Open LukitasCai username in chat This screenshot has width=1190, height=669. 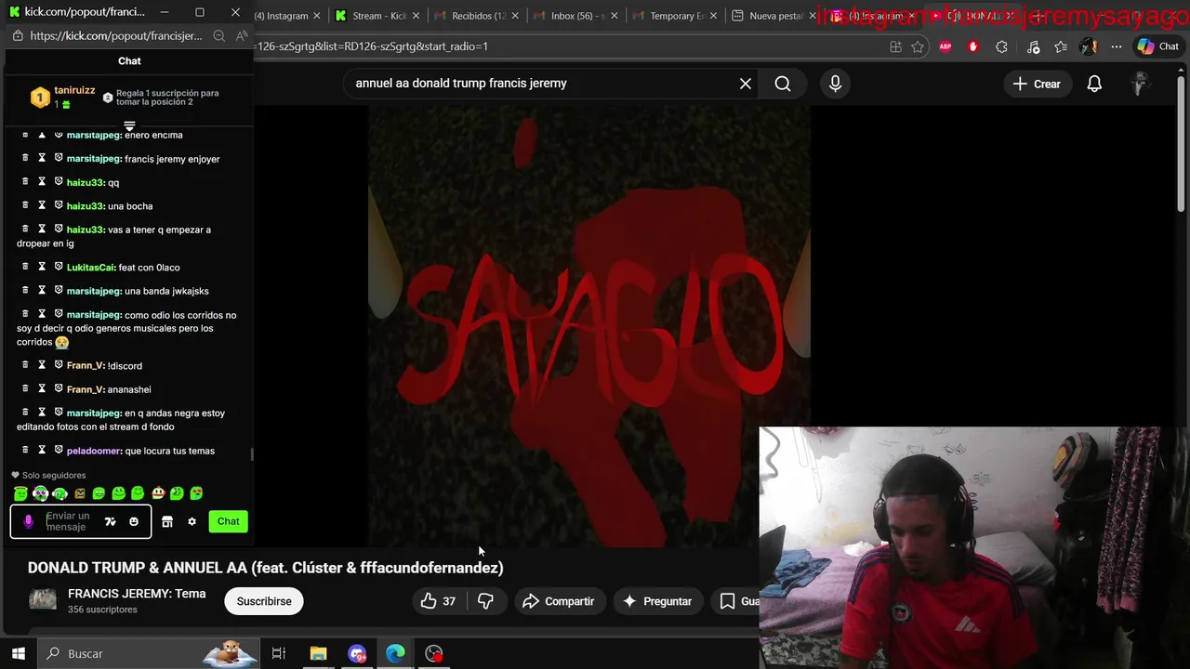pyautogui.click(x=90, y=268)
